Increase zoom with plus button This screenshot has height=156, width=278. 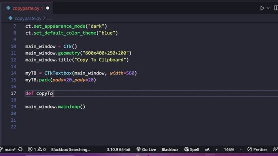pos(217,150)
